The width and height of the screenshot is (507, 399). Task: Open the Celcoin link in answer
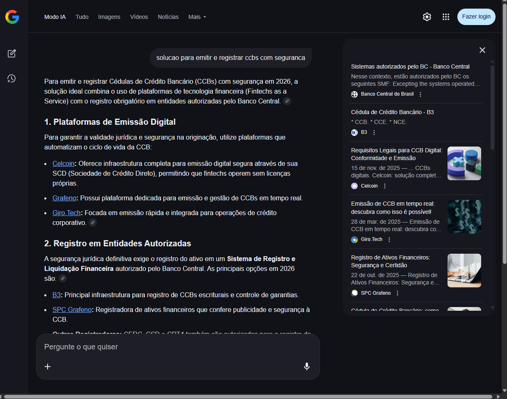64,163
